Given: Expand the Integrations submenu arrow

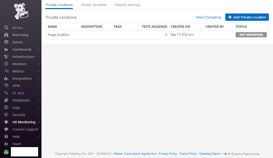Looking at the screenshot, I should point(39,78).
